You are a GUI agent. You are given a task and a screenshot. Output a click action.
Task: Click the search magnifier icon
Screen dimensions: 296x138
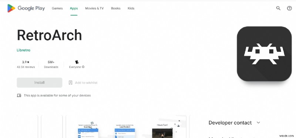click(x=278, y=8)
